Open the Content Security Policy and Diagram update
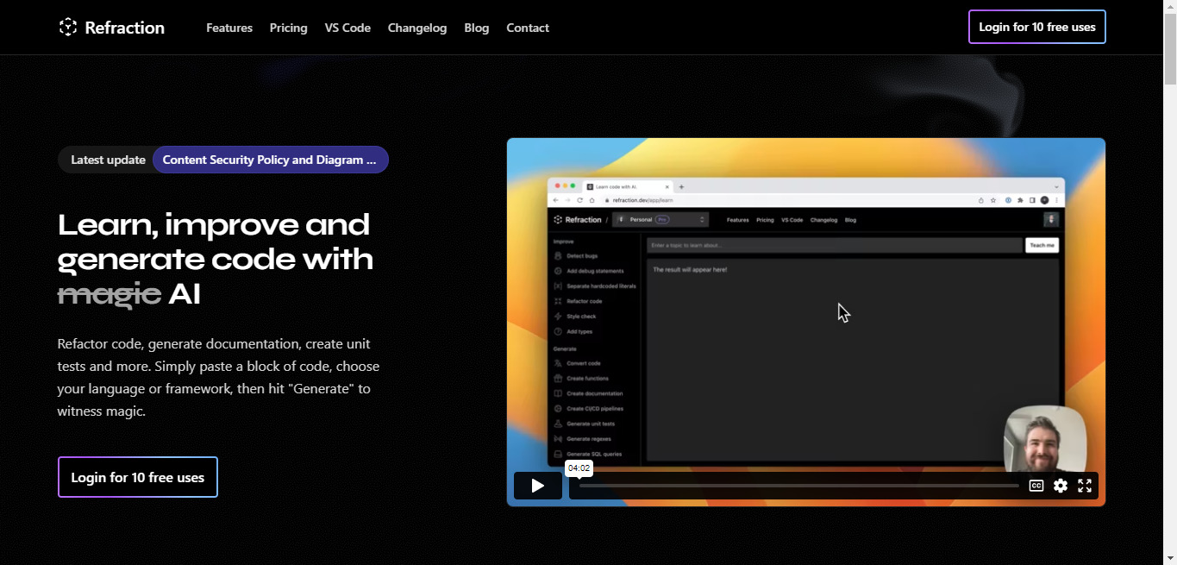The width and height of the screenshot is (1177, 565). coord(270,160)
